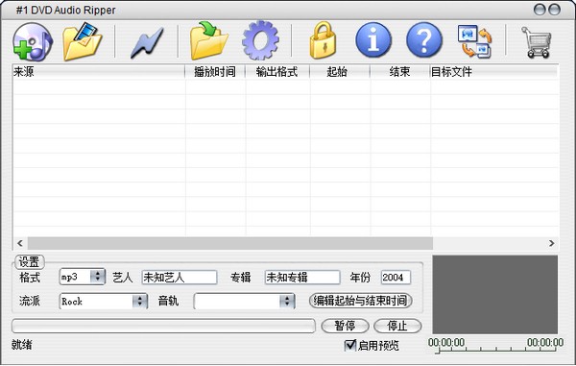This screenshot has height=366, width=576.
Task: Click the right 00:00:00 time label
Action: [545, 343]
